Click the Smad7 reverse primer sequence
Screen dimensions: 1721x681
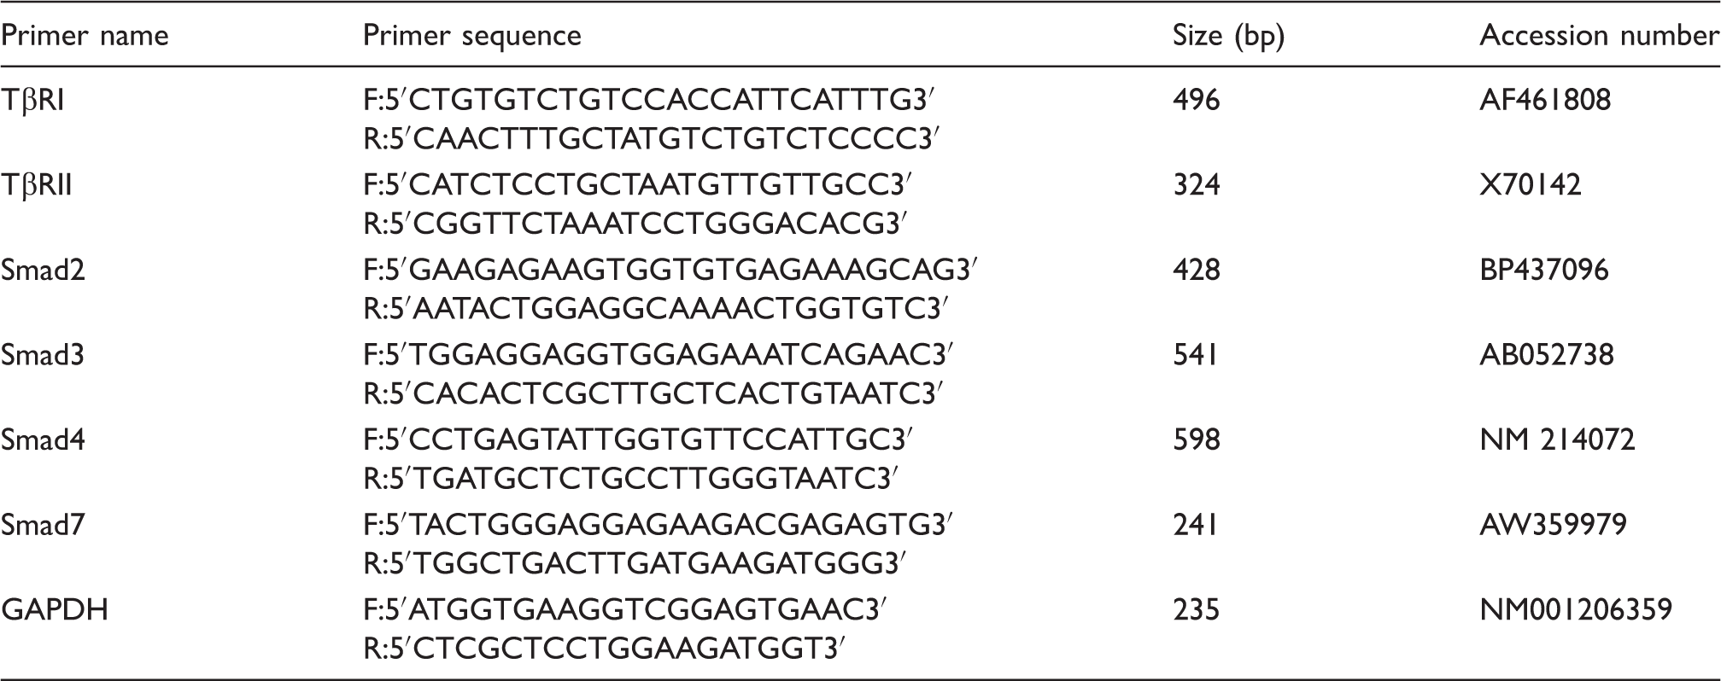coord(635,564)
